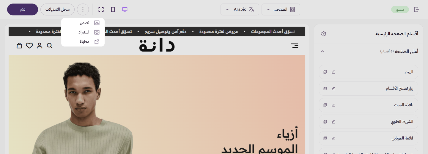Choose معاينة preview from menu
Screen dimensions: 428x154
(83, 42)
